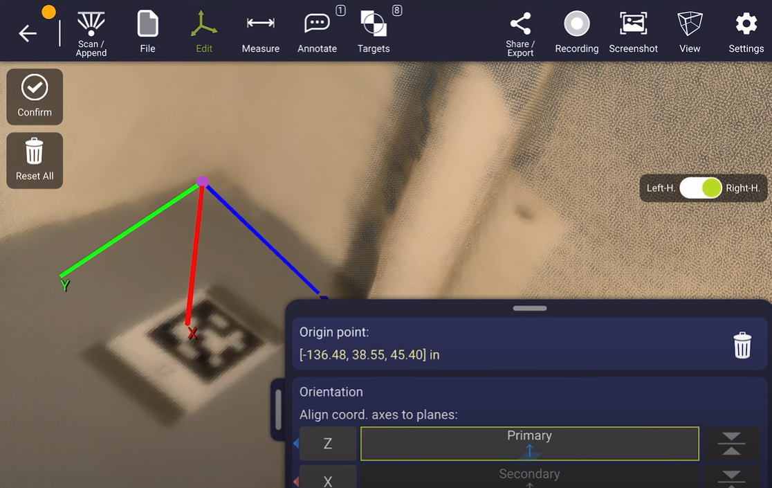Open the View options cube
This screenshot has width=772, height=488.
[690, 33]
